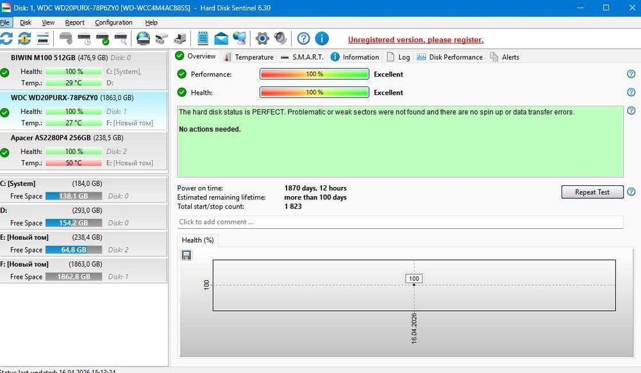
Task: Open the File menu
Action: point(5,22)
